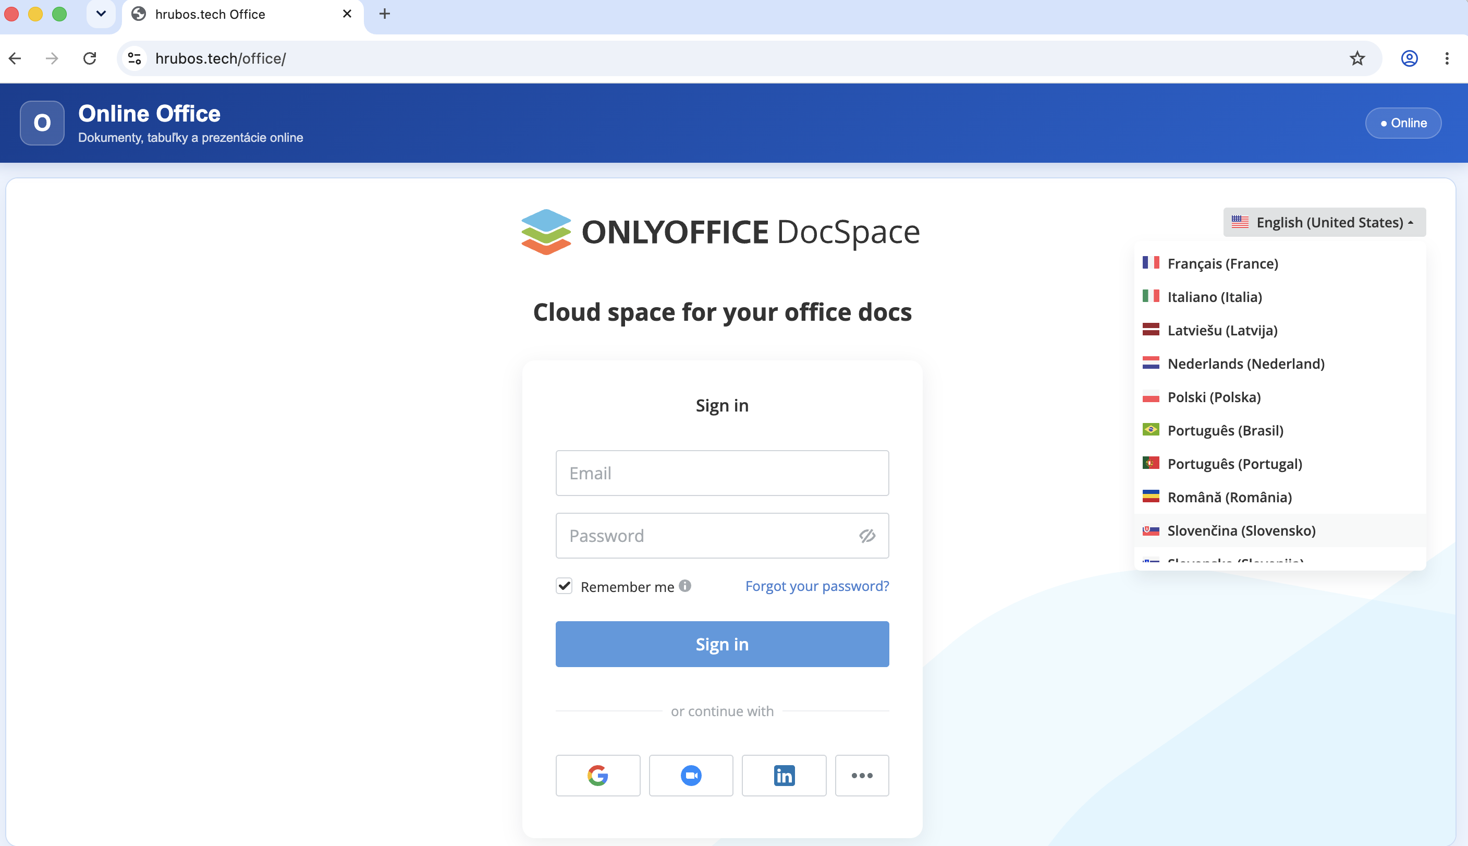The width and height of the screenshot is (1468, 846).
Task: Open Chrome's three-dot menu
Action: pos(1447,58)
